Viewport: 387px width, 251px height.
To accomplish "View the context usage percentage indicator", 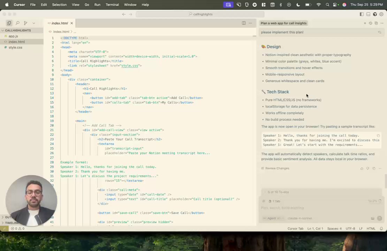I will tap(375, 201).
